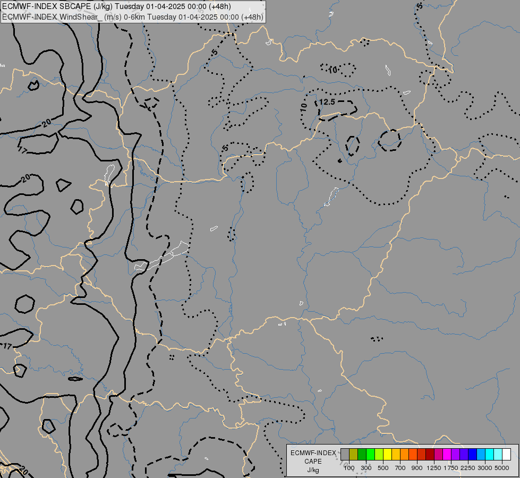Click the legend tick label 5000

coord(502,468)
